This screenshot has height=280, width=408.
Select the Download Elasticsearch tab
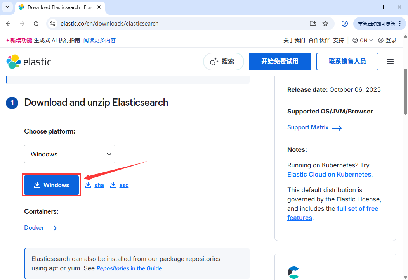(60, 7)
